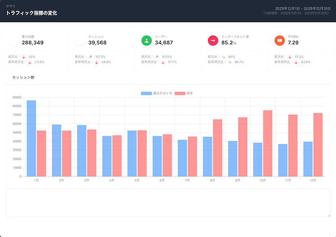Toggle the 直近の12ヶ月 legend series
Image resolution: width=336 pixels, height=237 pixels.
[x=162, y=92]
